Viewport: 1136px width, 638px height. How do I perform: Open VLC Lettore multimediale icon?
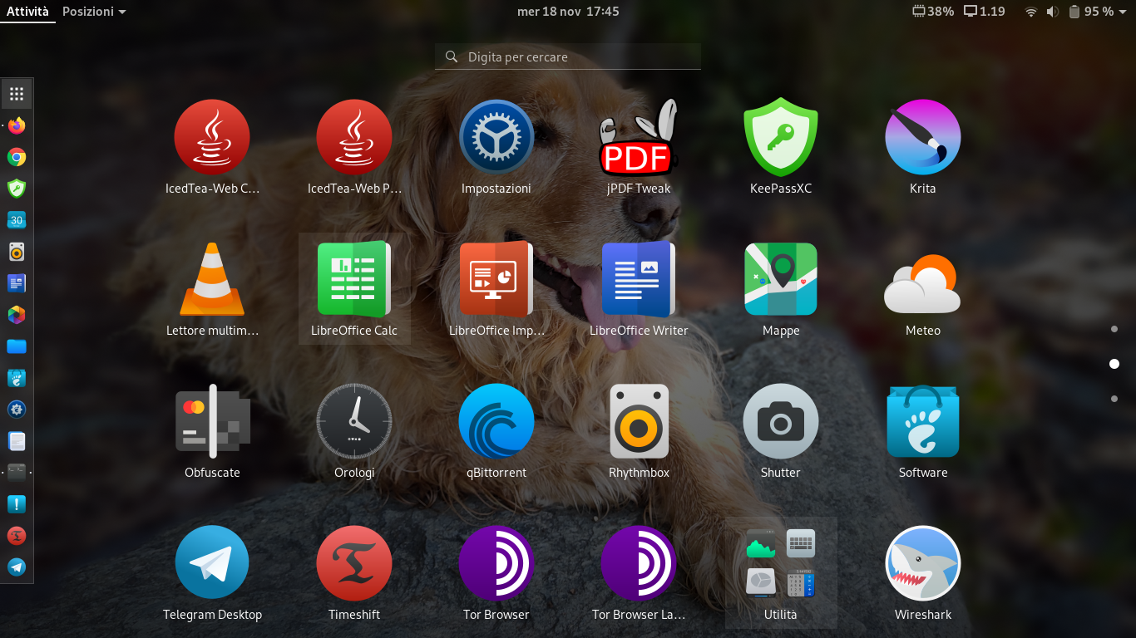[212, 279]
